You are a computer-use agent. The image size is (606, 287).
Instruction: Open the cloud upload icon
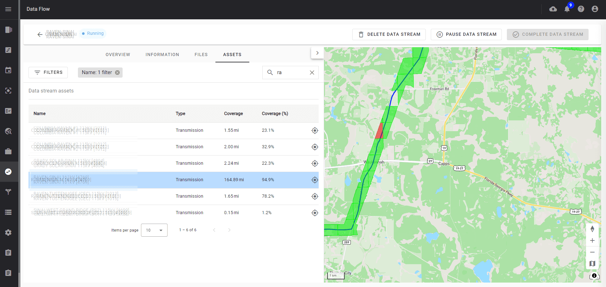(x=553, y=9)
